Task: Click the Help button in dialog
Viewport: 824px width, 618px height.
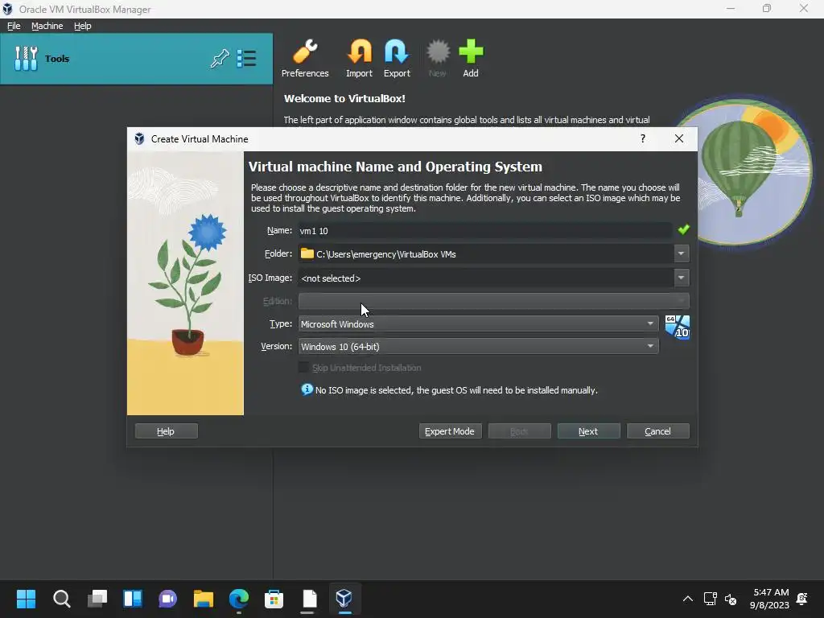Action: (x=166, y=431)
